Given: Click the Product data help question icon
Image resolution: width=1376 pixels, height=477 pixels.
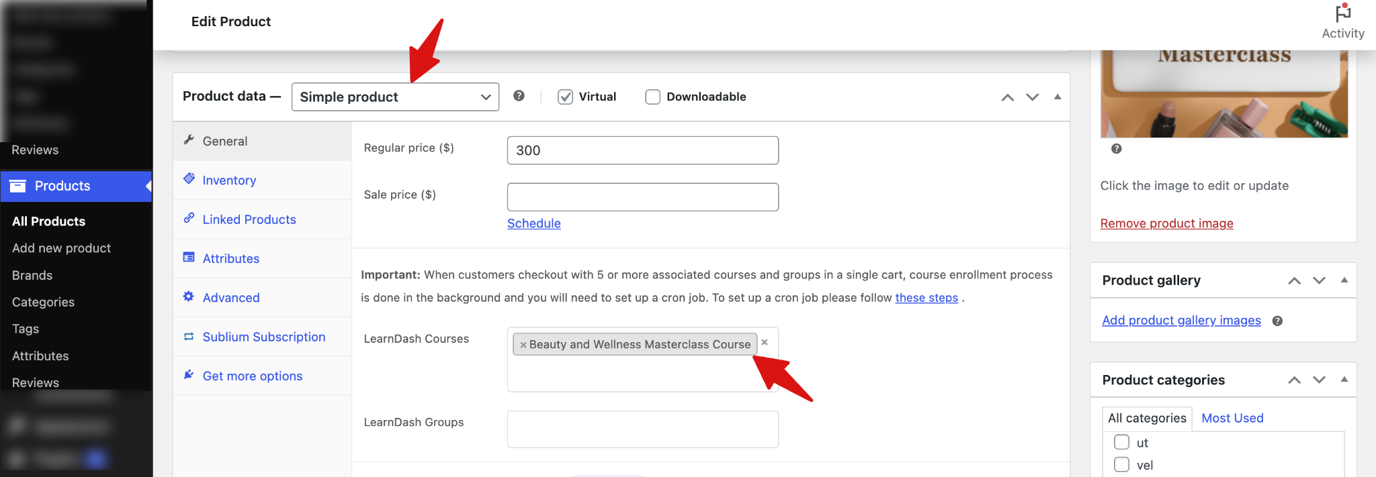Looking at the screenshot, I should [x=519, y=96].
